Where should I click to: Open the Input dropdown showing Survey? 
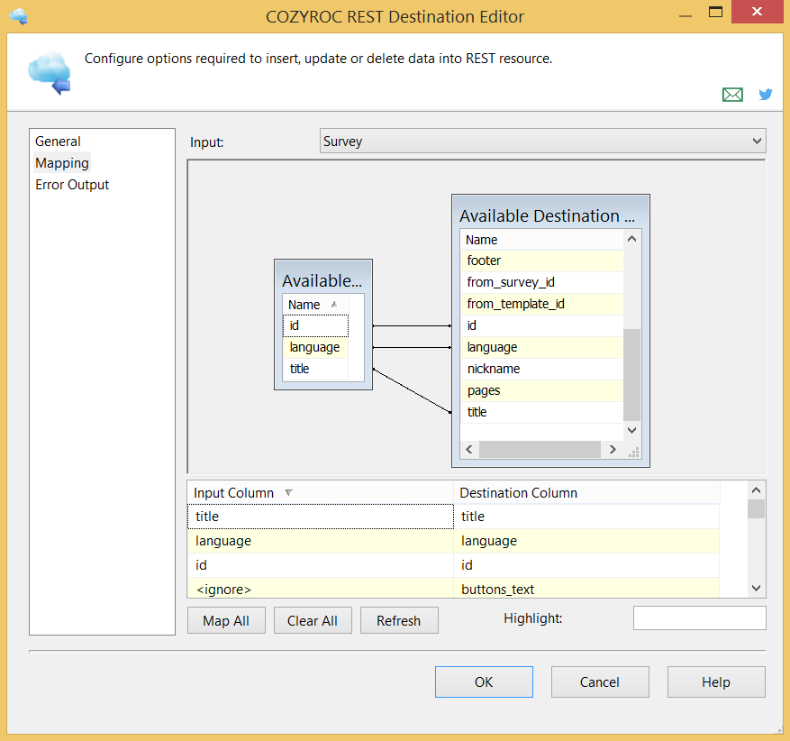tap(542, 142)
